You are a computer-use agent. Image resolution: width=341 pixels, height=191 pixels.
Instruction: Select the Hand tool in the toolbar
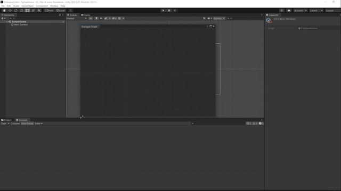pyautogui.click(x=4, y=11)
